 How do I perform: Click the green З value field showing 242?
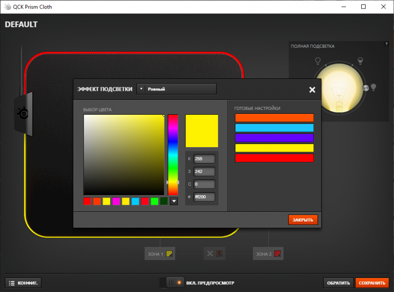click(x=204, y=171)
